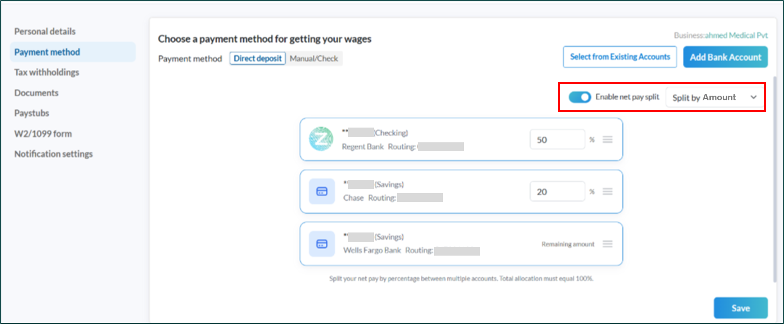Screen dimensions: 784x324
Task: Click Select from Existing Accounts button
Action: point(620,57)
